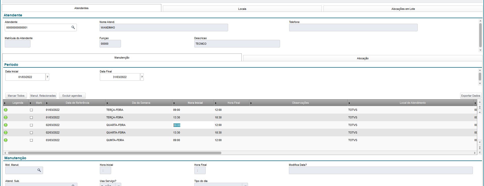Click the Telefone field

coord(353,28)
